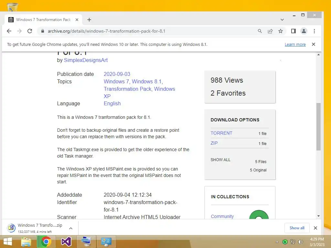The image size is (331, 248).
Task: Bookmark this page with the star icon
Action: coord(281,31)
